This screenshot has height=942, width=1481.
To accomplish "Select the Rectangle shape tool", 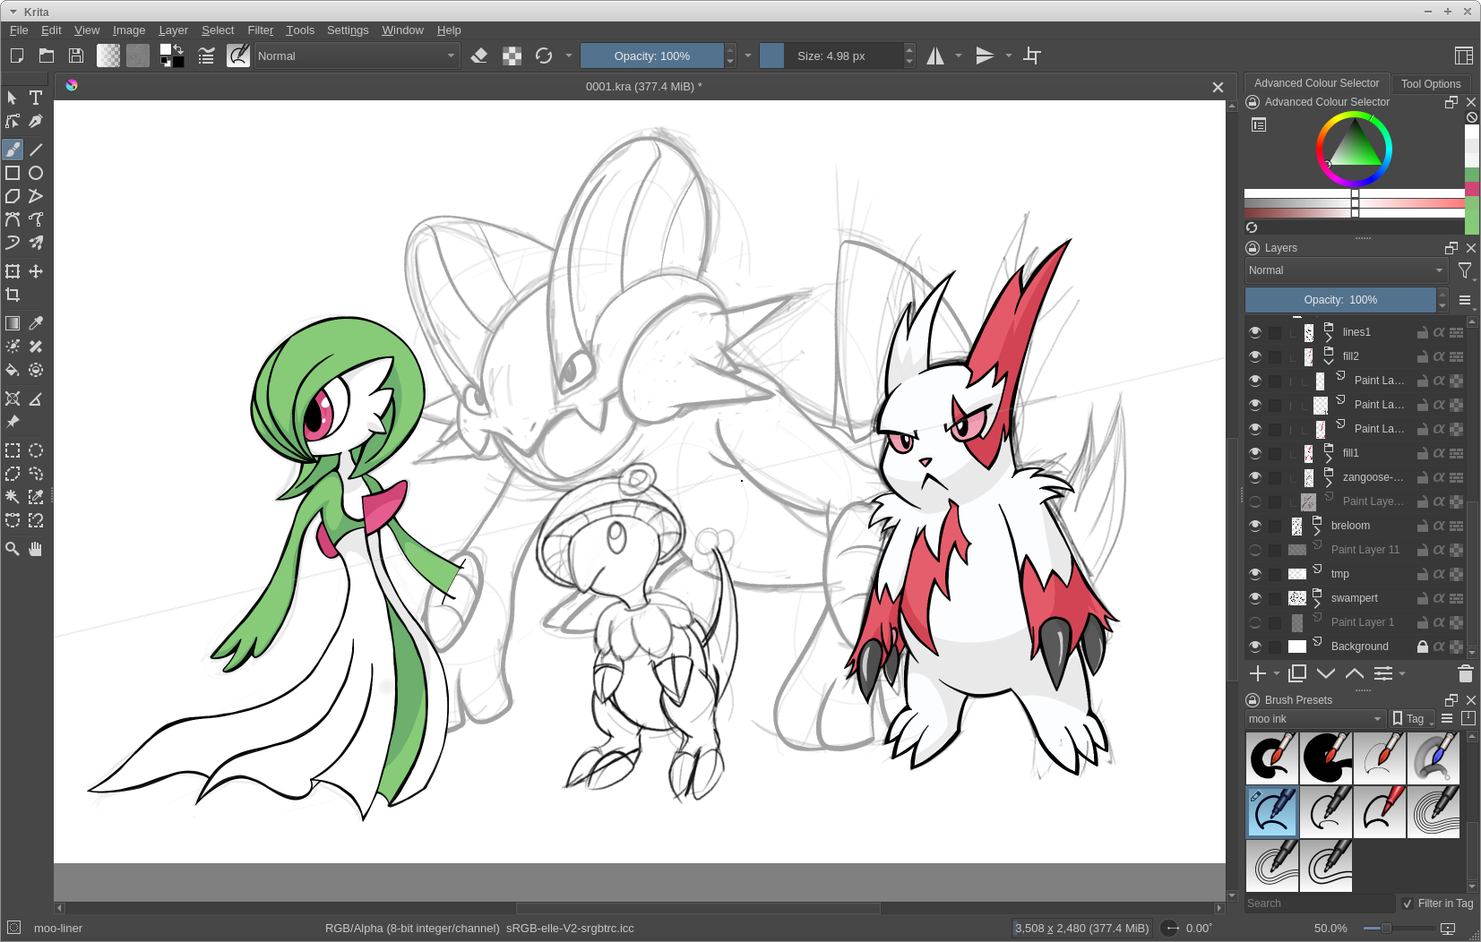I will click(x=13, y=173).
